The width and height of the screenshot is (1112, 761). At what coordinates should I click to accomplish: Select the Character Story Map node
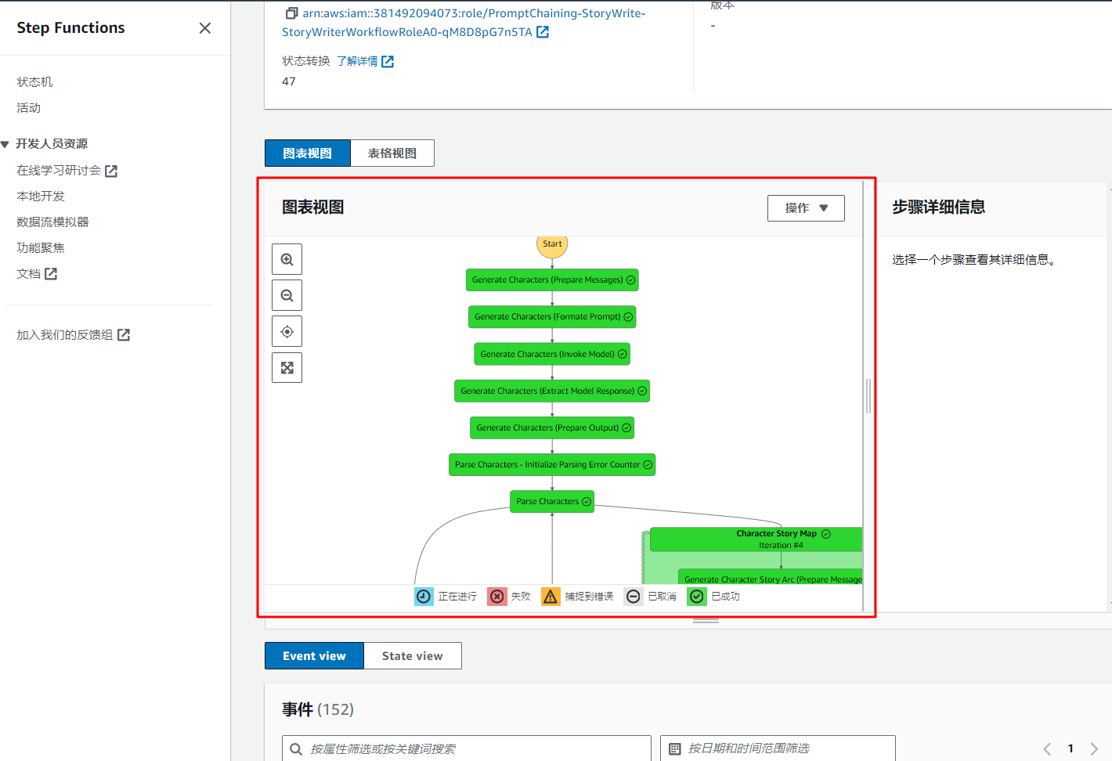coord(756,539)
